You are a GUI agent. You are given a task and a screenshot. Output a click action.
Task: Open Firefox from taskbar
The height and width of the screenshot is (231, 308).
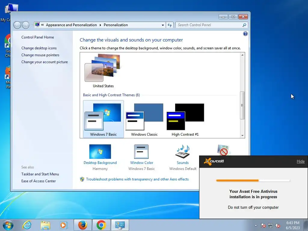tap(83, 225)
